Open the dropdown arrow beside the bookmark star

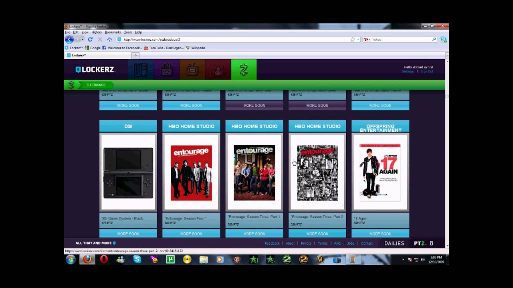(358, 40)
